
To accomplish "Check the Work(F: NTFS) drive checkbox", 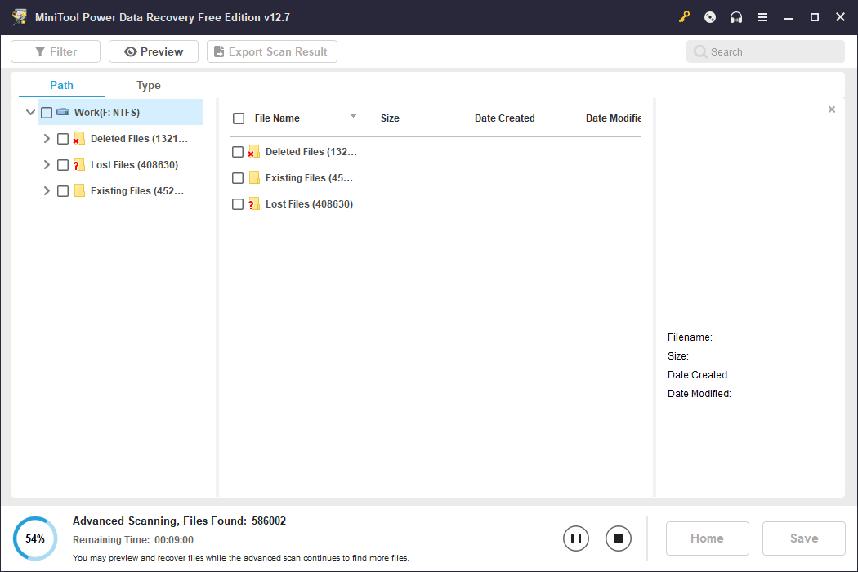I will [x=47, y=113].
